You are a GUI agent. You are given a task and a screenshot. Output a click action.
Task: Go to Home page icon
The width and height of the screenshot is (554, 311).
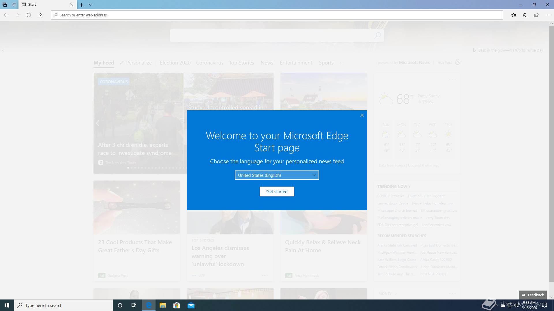(40, 15)
